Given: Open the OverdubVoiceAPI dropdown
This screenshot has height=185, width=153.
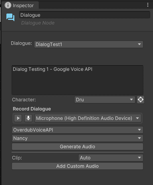Looking at the screenshot, I should click(77, 130).
